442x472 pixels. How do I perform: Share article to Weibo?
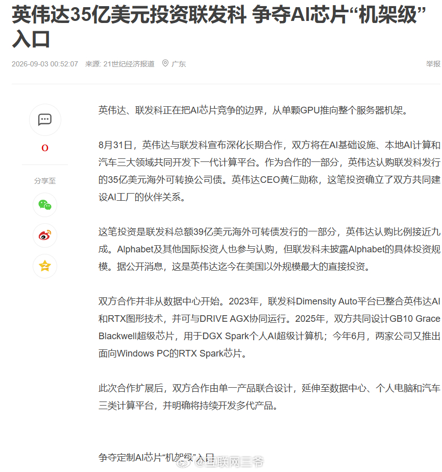(45, 235)
